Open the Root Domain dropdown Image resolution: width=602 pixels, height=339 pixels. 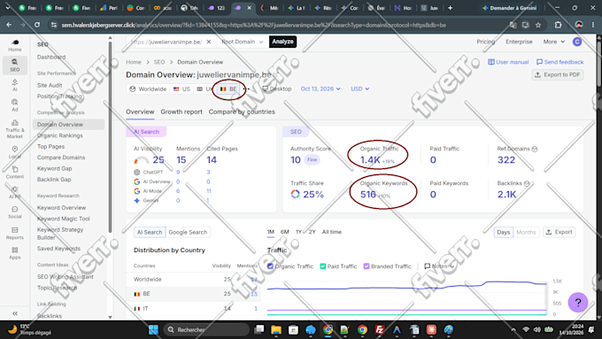243,42
